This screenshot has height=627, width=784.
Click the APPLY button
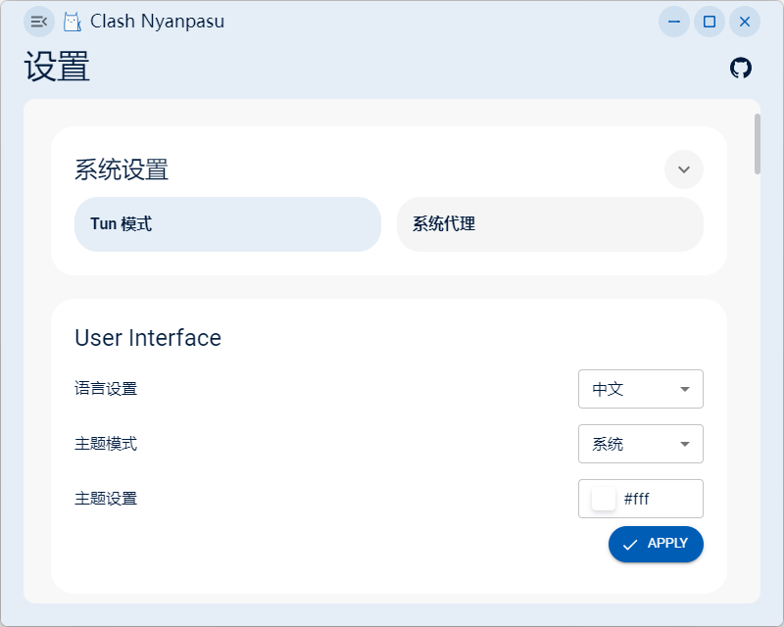(656, 544)
